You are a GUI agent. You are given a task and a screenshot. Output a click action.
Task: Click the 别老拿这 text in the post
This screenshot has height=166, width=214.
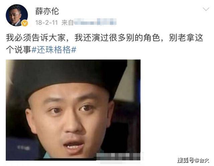click(x=186, y=37)
